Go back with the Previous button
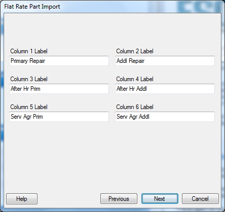 coord(119,199)
